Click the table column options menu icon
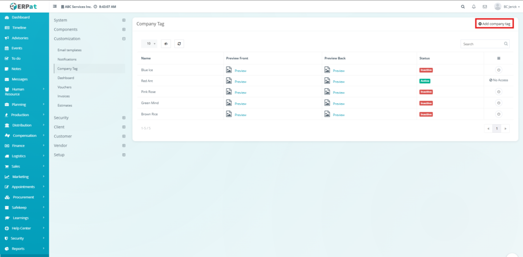Screen dimensions: 523x257 pyautogui.click(x=498, y=58)
